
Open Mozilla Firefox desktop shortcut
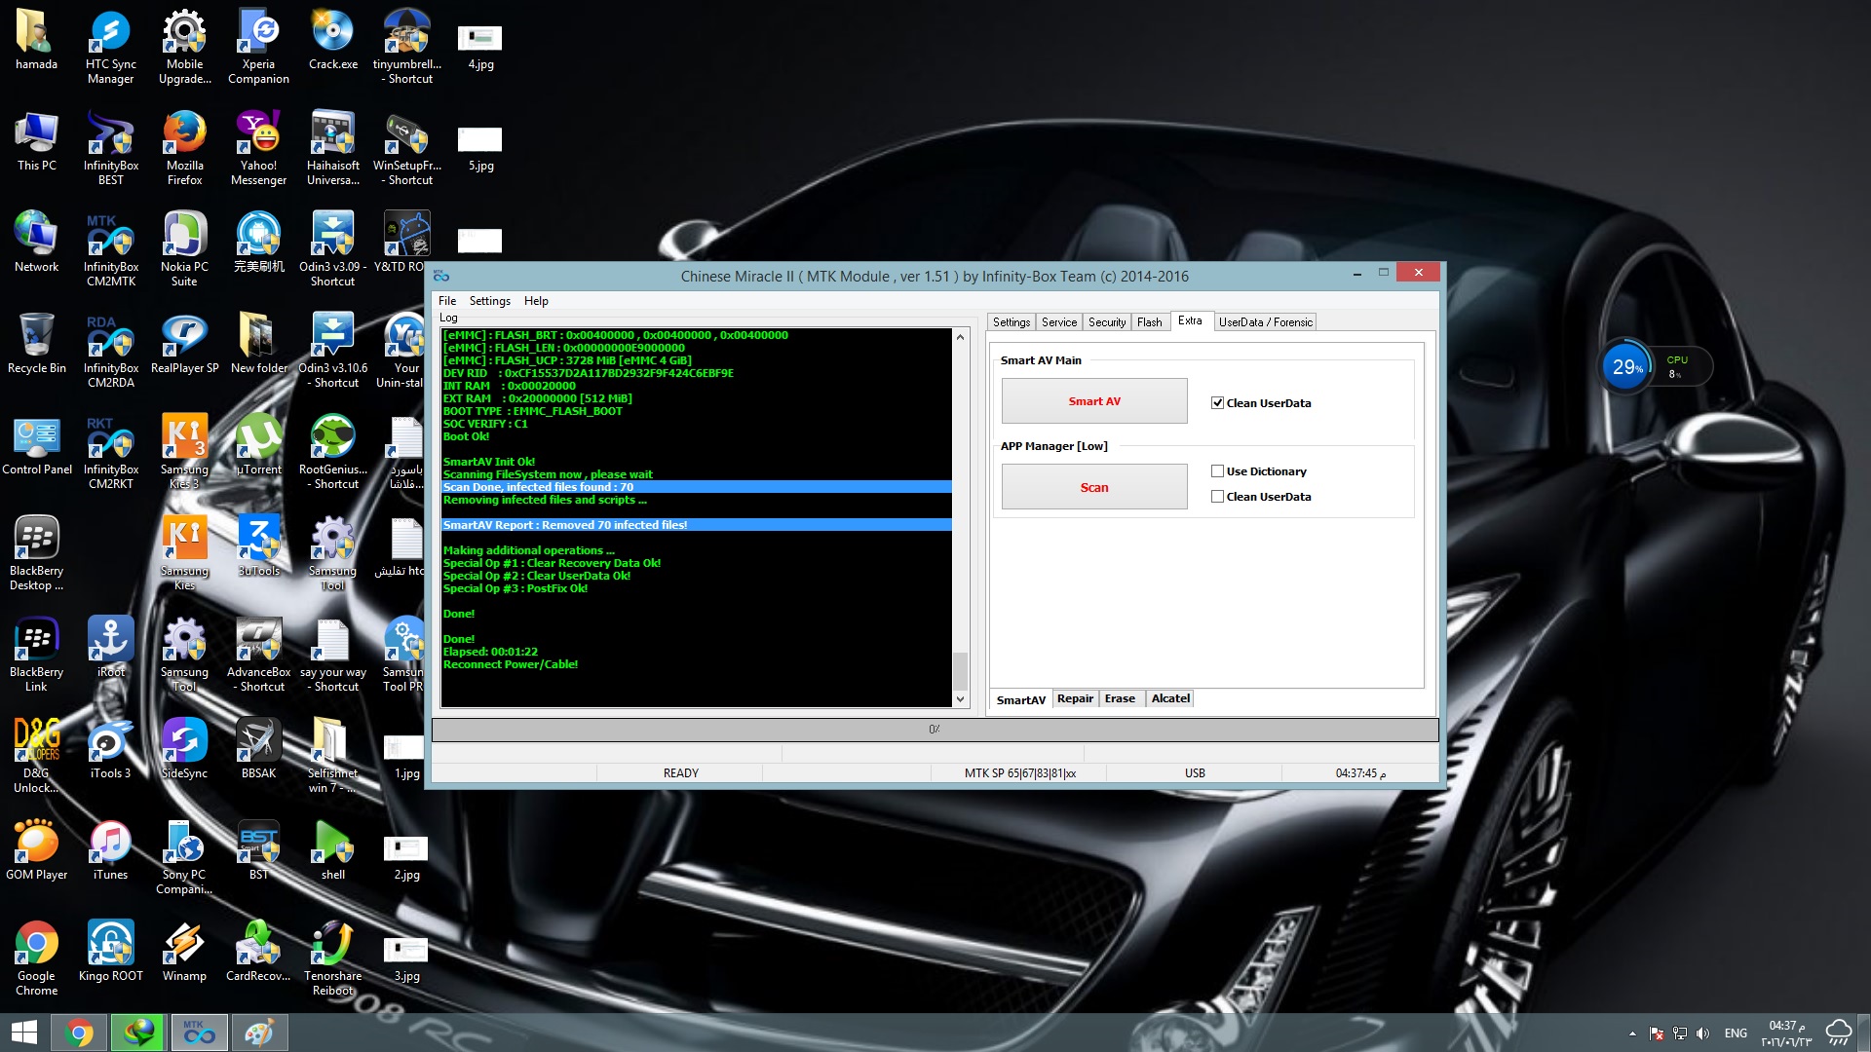coord(184,147)
